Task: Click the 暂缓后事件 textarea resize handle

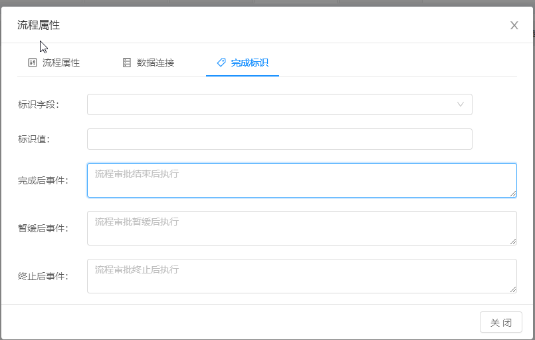Action: 513,242
